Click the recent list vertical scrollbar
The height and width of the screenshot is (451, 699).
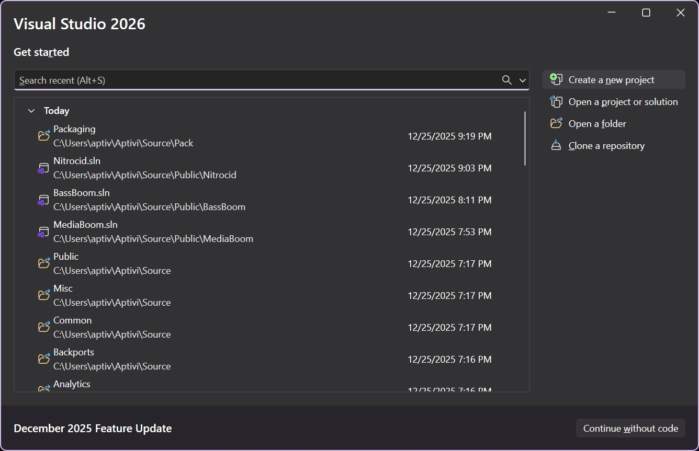[x=525, y=138]
